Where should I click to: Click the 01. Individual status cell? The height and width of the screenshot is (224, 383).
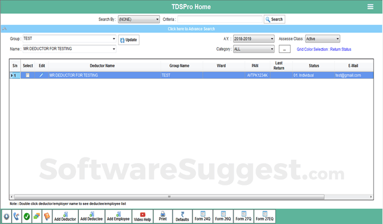[x=314, y=75]
